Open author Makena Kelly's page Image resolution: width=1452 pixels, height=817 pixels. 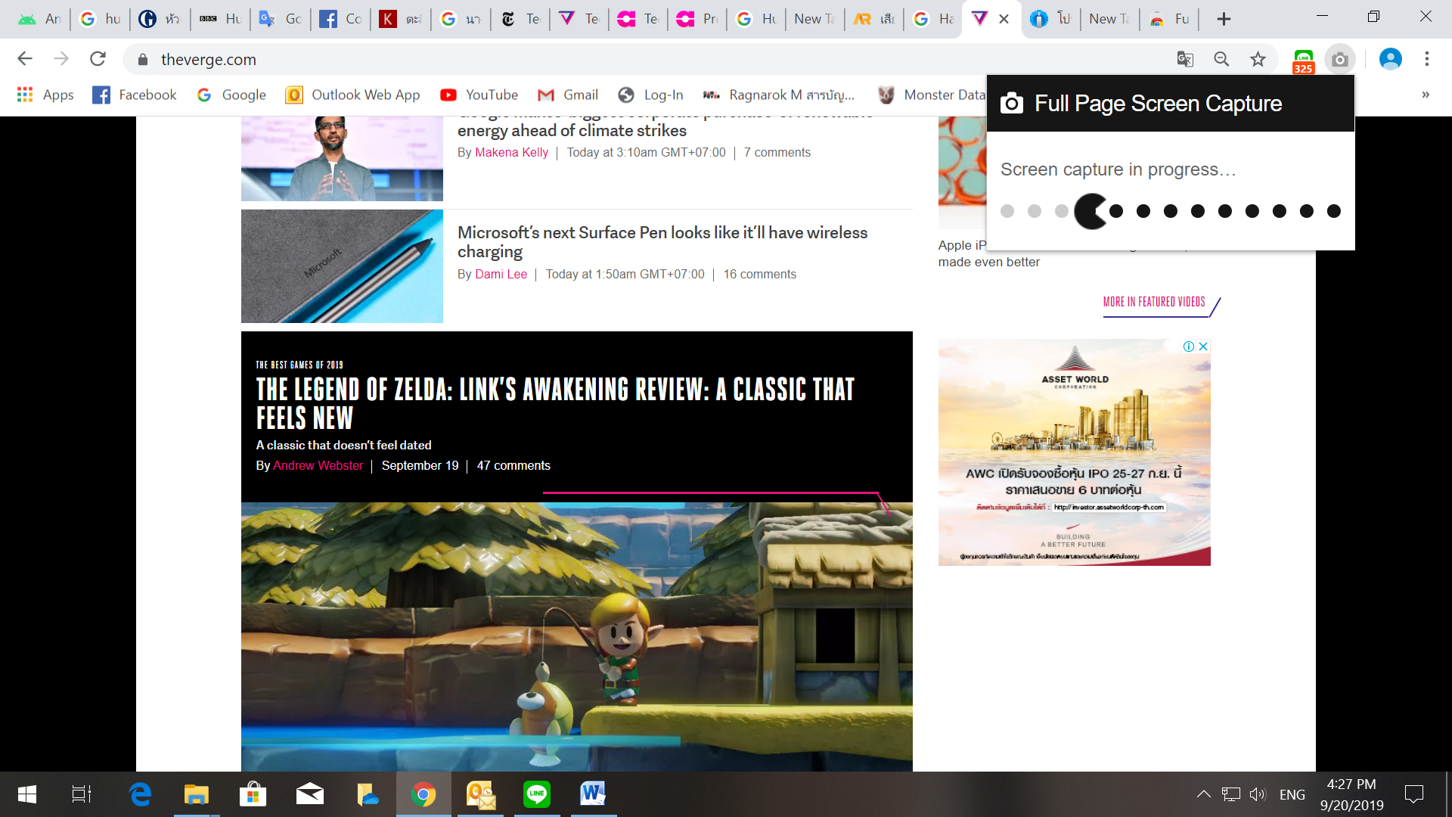(x=512, y=152)
